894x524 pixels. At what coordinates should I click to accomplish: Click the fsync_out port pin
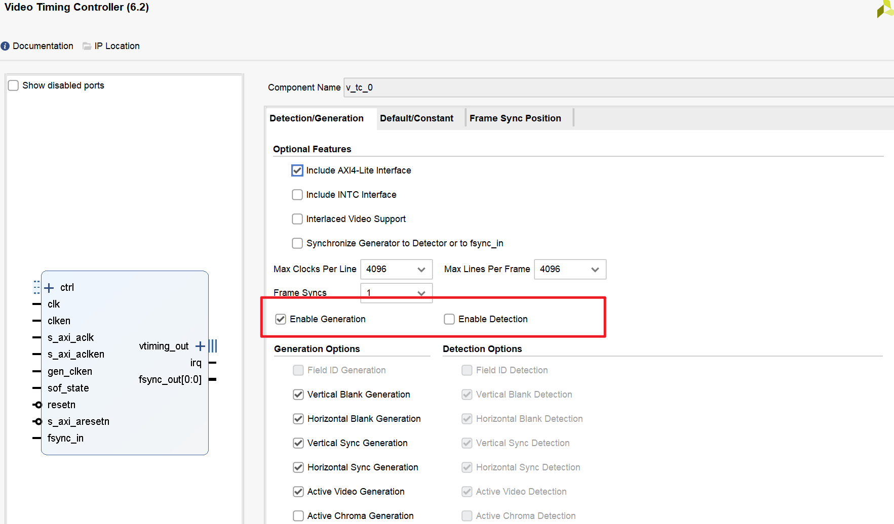click(x=213, y=379)
